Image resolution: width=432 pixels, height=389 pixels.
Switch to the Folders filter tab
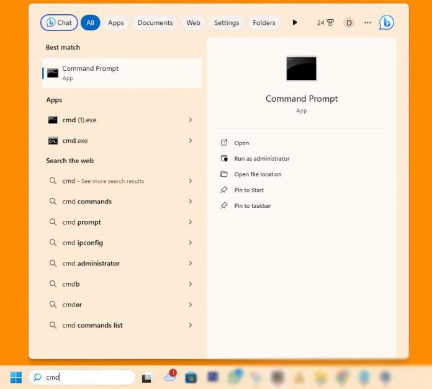pos(264,22)
